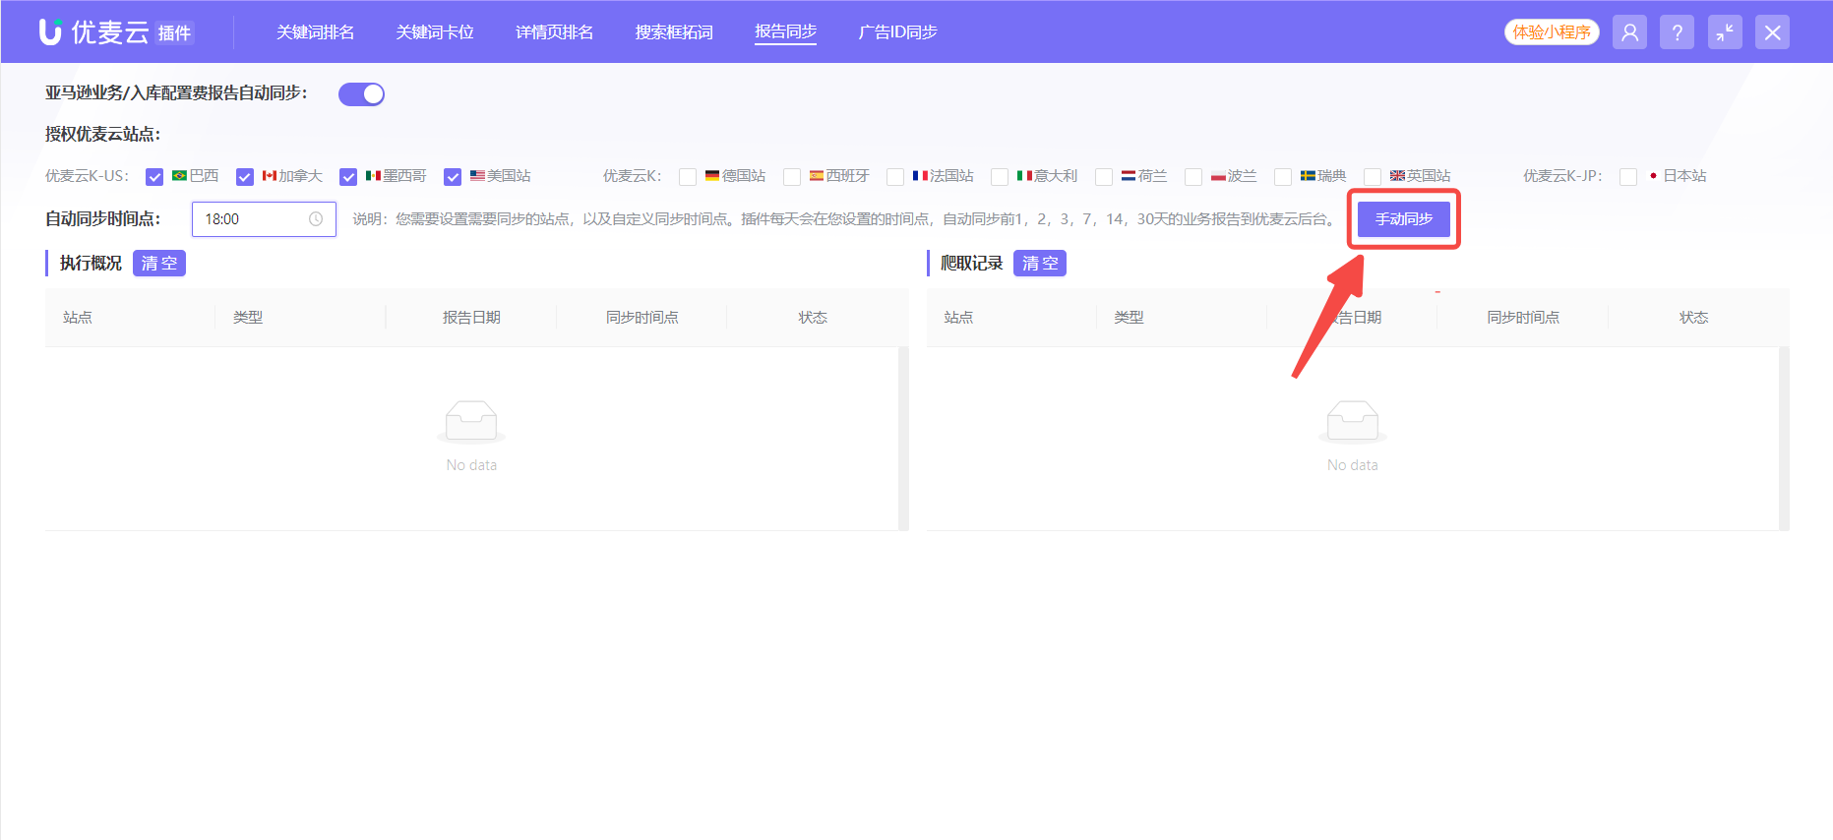This screenshot has width=1833, height=840.
Task: Click the 爬取记录 table vertical scrollbar
Action: point(1784,439)
